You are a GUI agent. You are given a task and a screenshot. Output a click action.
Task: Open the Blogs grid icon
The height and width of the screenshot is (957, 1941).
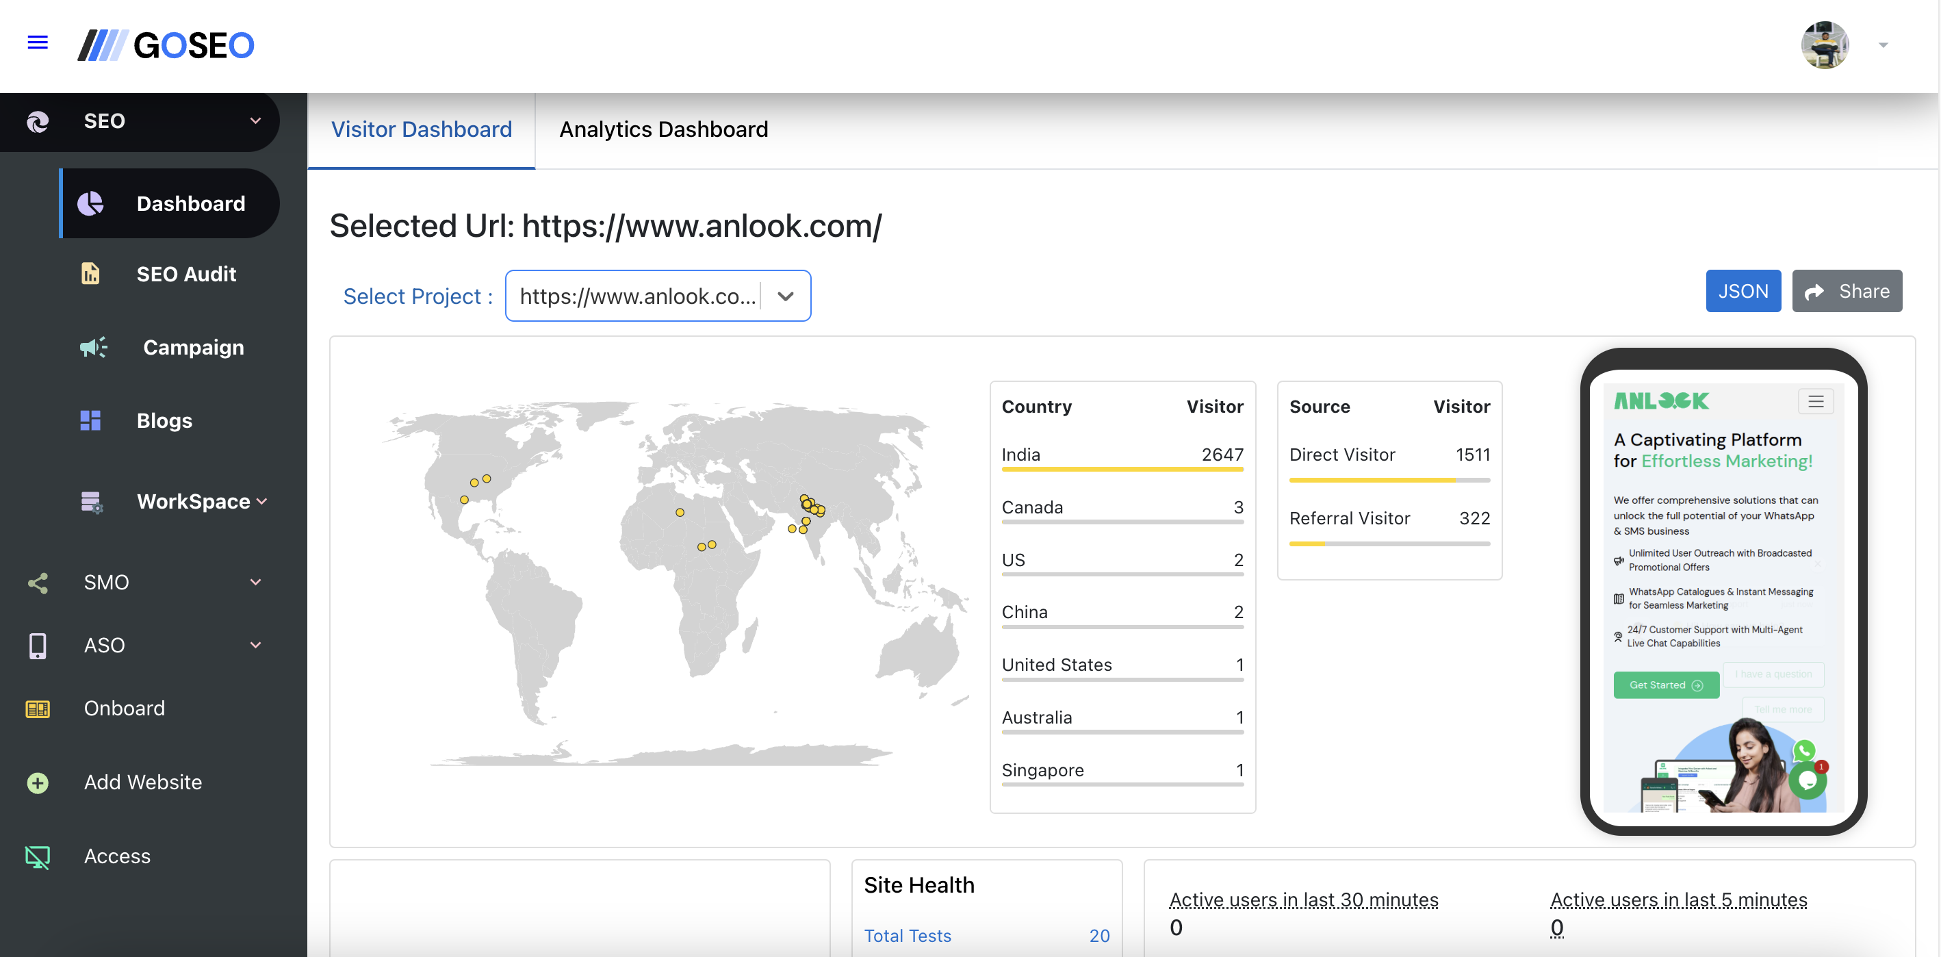point(90,420)
